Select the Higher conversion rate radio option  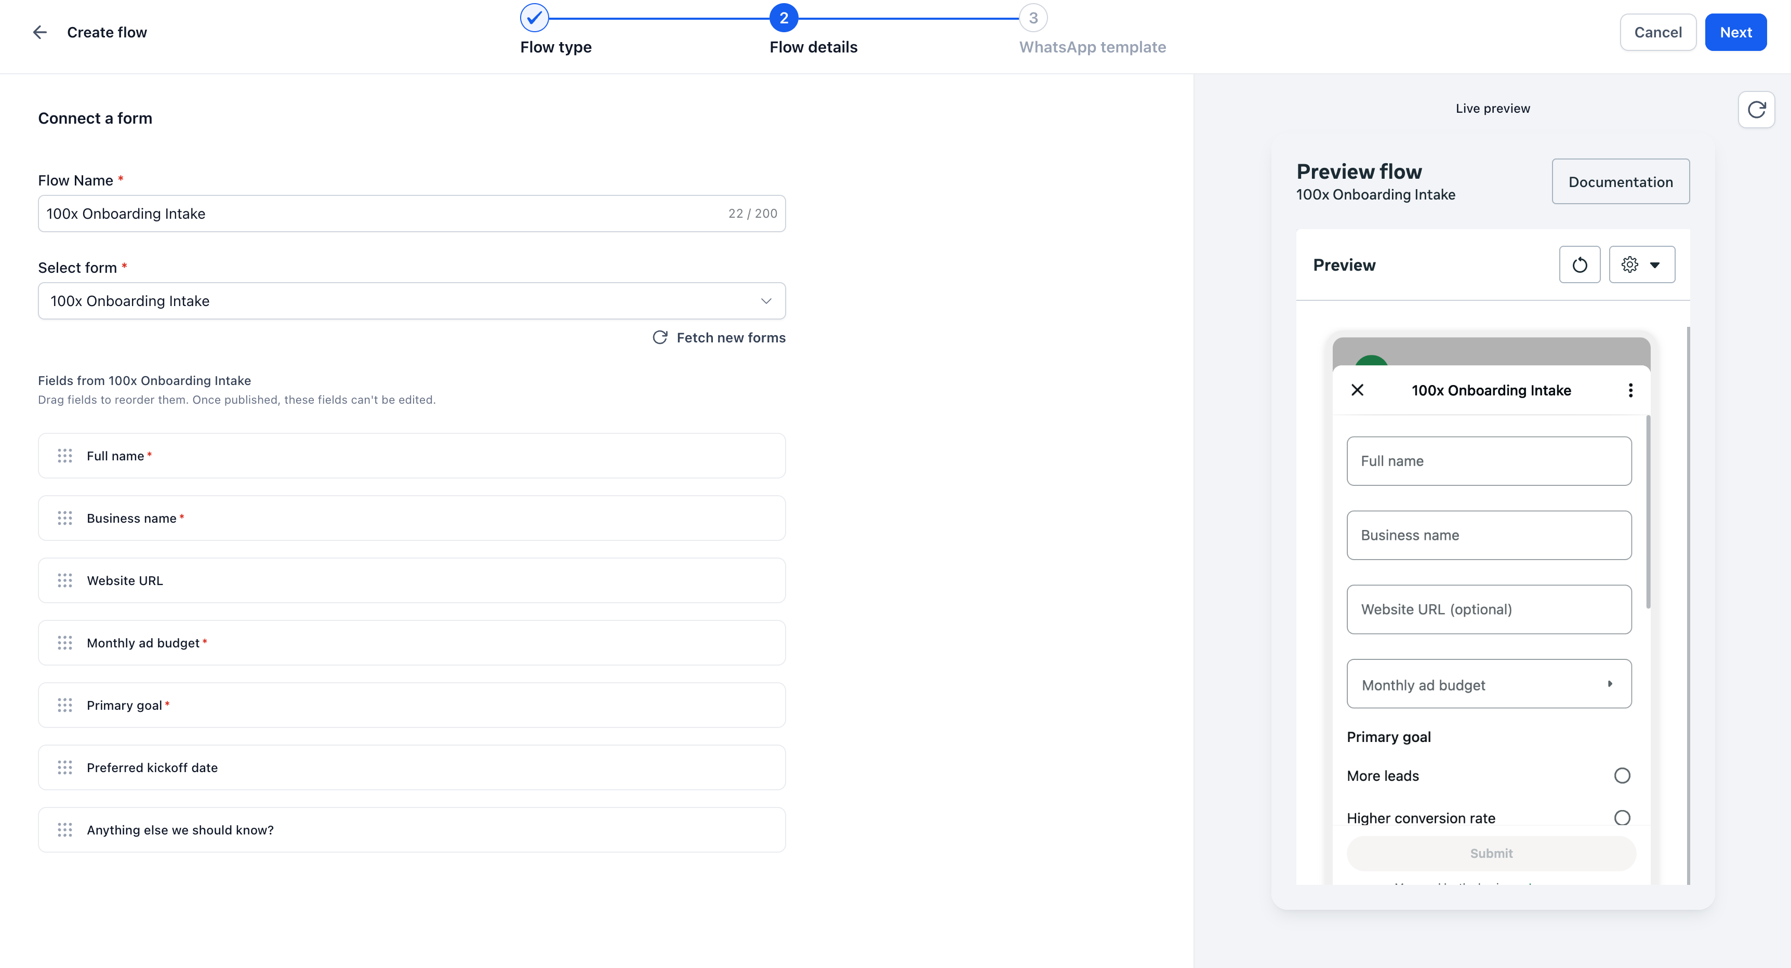[x=1621, y=818]
